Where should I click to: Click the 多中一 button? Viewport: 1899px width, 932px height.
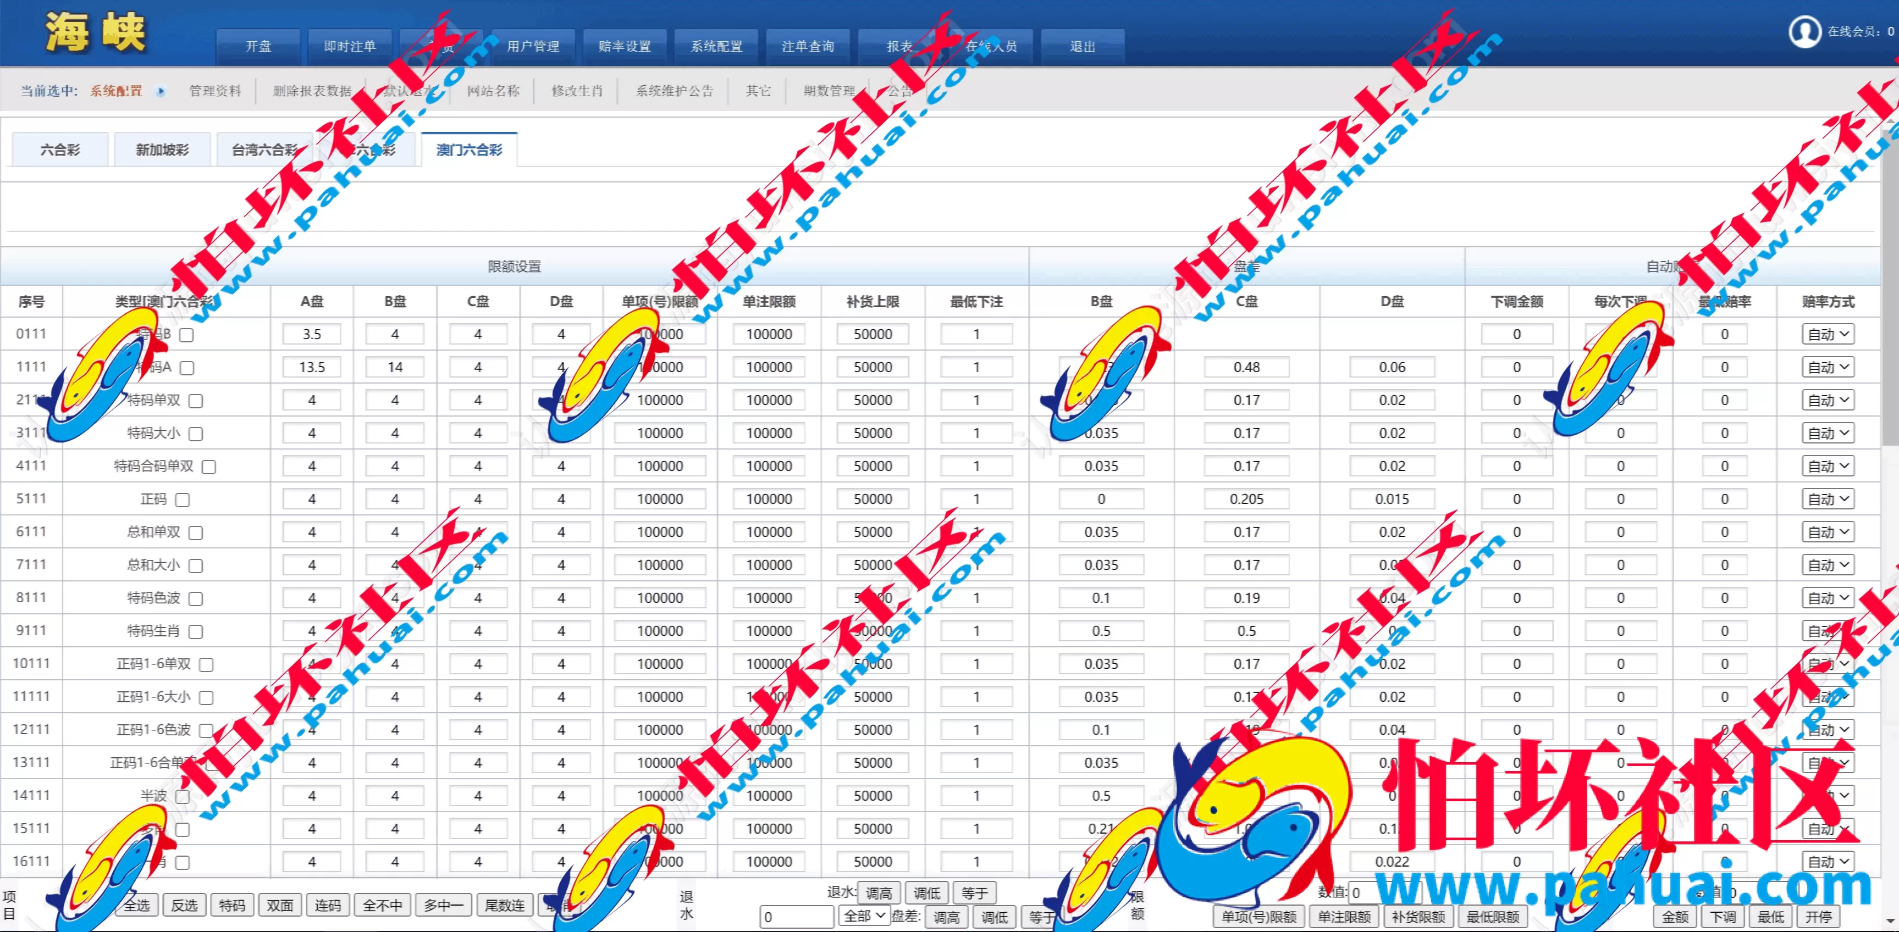coord(444,906)
